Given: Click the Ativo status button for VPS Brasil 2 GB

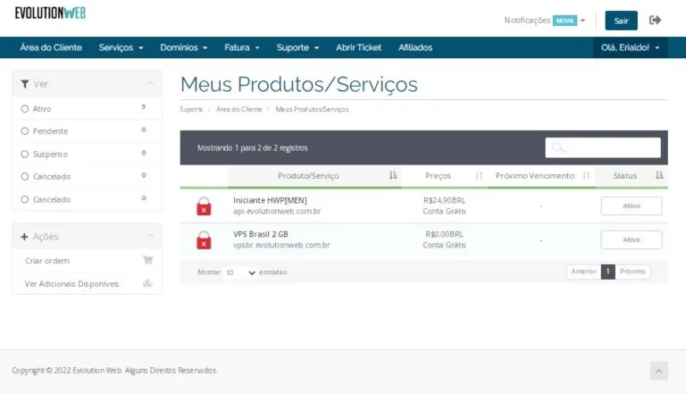Looking at the screenshot, I should 632,240.
